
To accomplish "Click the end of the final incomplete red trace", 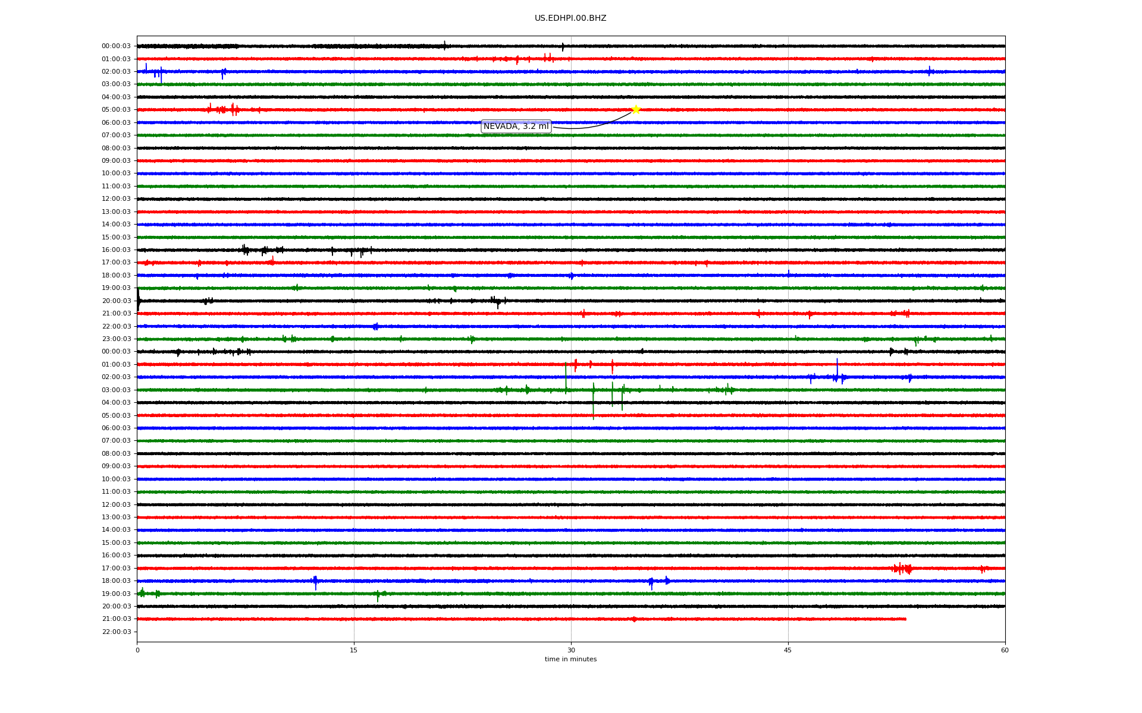I will (905, 619).
